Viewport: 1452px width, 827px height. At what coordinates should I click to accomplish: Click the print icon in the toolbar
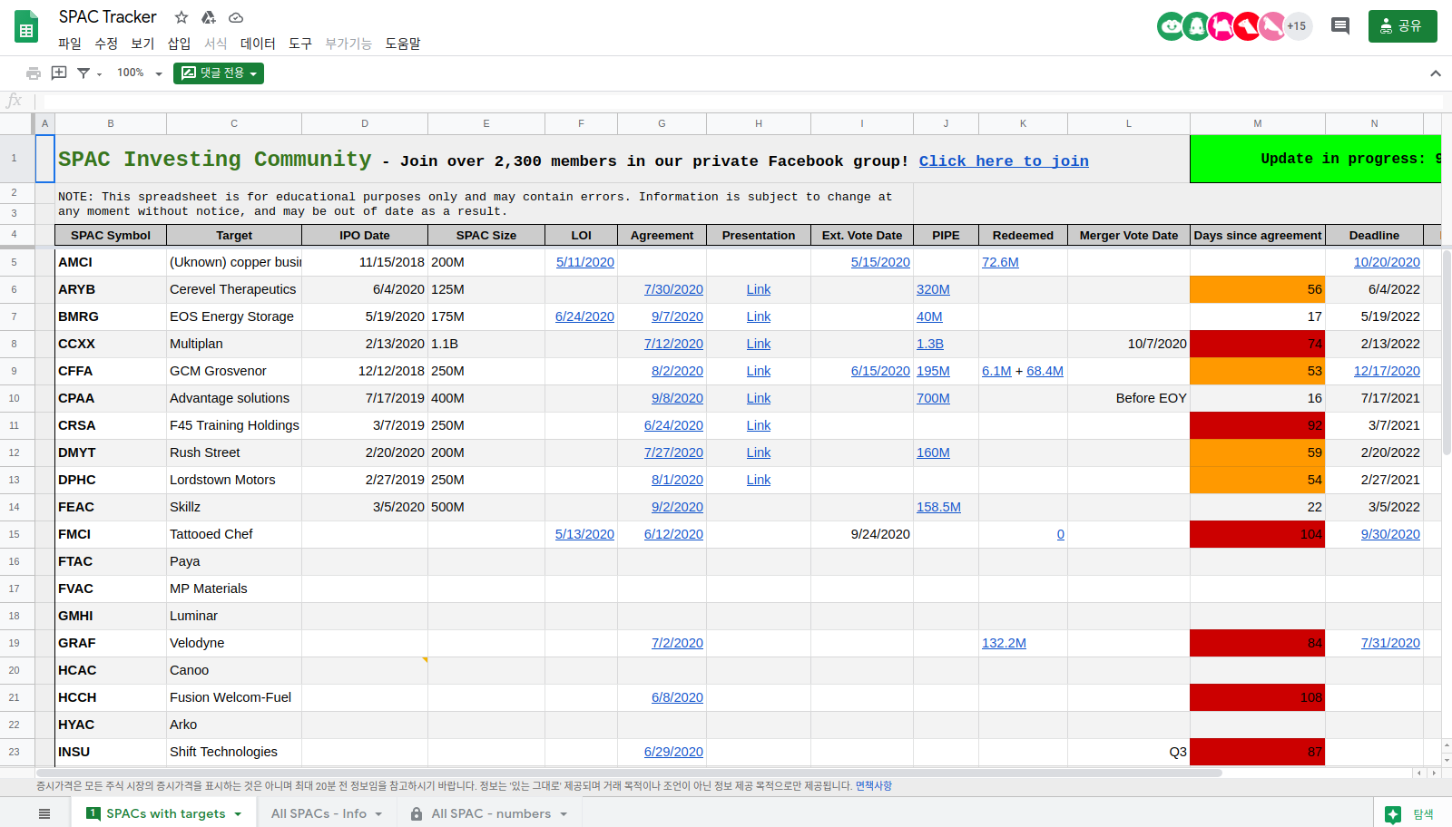[x=34, y=73]
